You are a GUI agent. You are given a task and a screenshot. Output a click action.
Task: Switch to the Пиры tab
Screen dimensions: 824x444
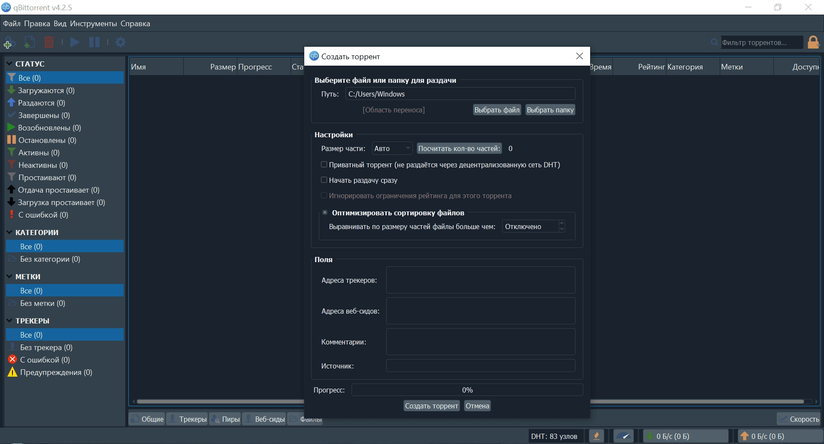click(225, 419)
